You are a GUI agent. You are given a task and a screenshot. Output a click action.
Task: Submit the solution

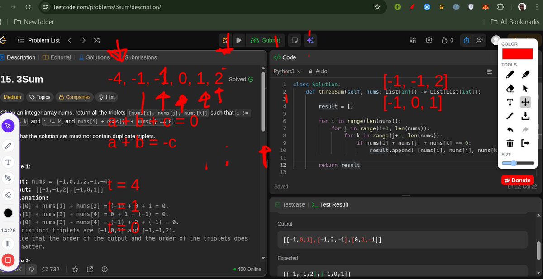pos(265,40)
